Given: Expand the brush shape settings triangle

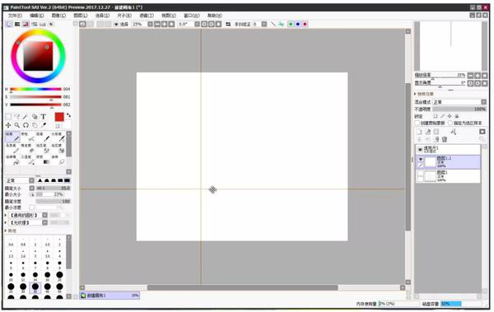Looking at the screenshot, I should [x=6, y=215].
